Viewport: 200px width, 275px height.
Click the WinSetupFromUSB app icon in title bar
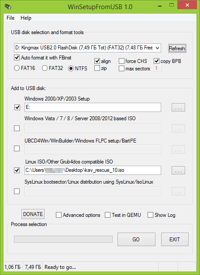tap(8, 7)
